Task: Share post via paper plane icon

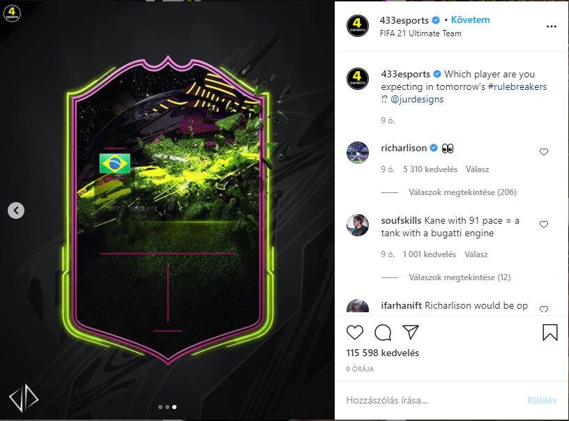Action: (411, 332)
